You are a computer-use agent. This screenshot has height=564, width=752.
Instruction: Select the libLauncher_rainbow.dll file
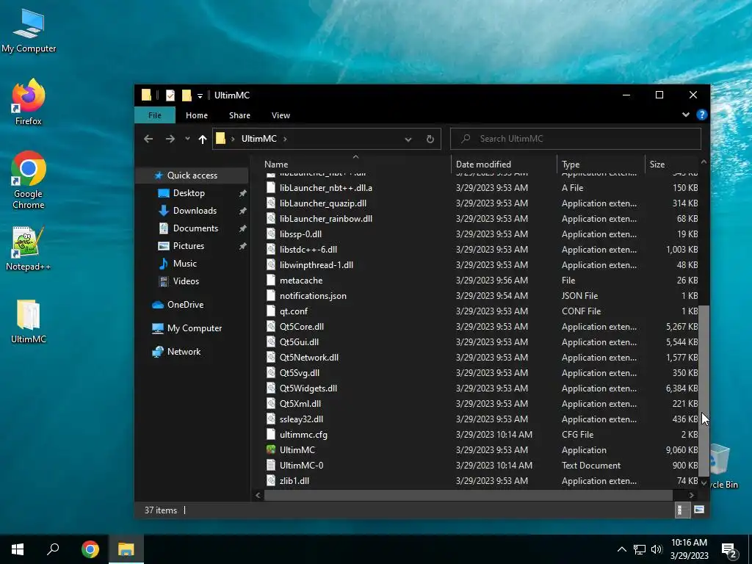(325, 219)
